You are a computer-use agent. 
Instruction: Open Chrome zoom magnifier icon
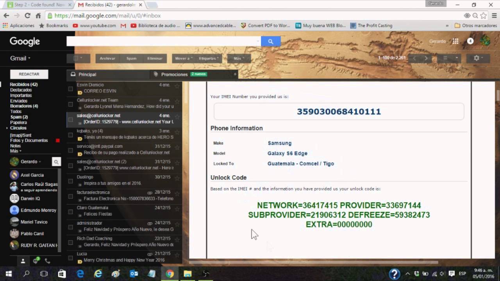point(475,16)
